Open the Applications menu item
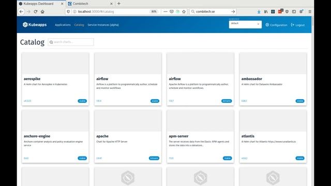331x186 pixels. pos(63,25)
